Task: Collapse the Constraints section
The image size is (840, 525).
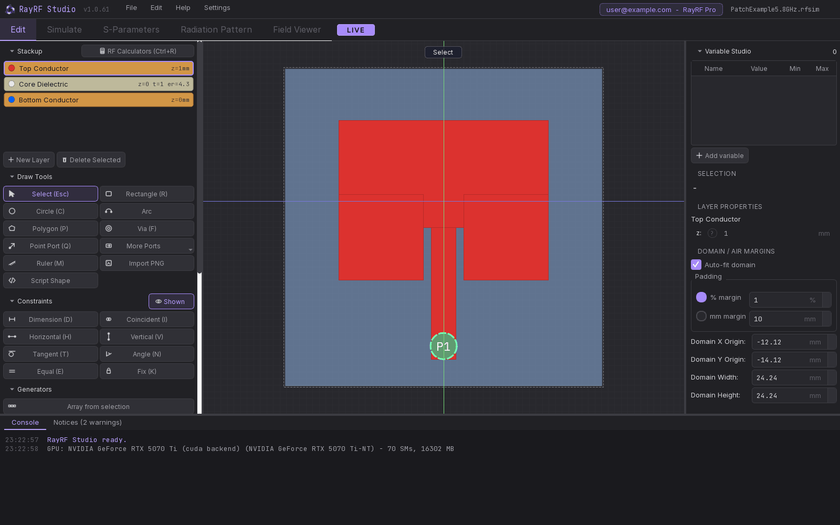Action: coord(12,301)
